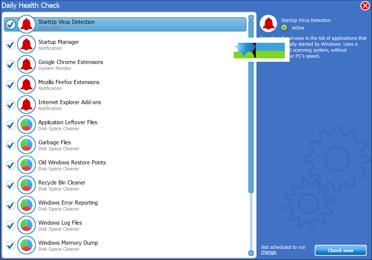Select the Recycle Bin Cleaner label

[x=62, y=183]
